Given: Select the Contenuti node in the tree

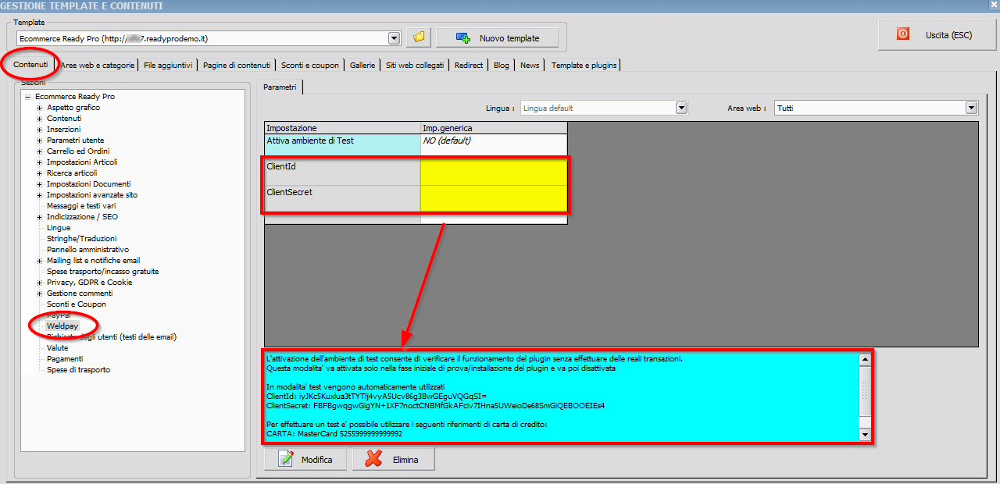Looking at the screenshot, I should click(x=64, y=119).
